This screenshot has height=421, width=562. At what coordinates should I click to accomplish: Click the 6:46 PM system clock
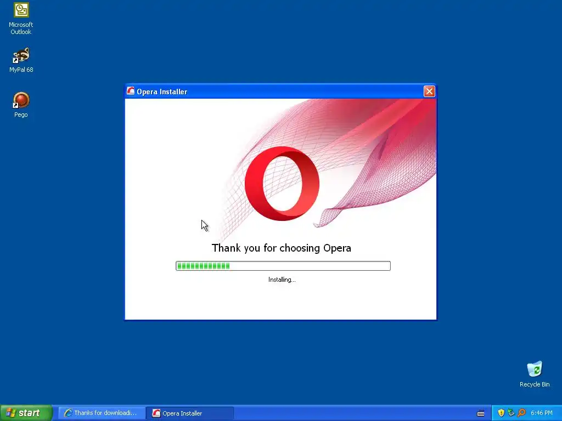point(542,413)
